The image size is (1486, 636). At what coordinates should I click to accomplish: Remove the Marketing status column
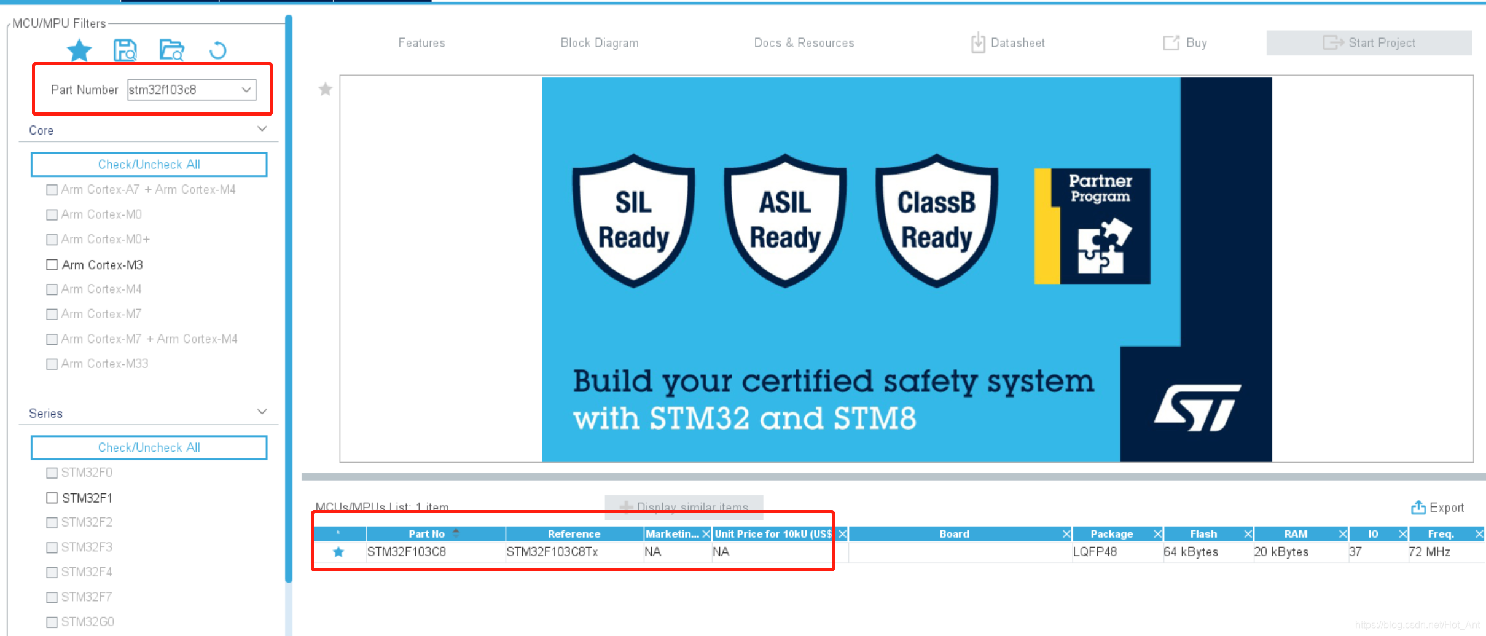(706, 534)
